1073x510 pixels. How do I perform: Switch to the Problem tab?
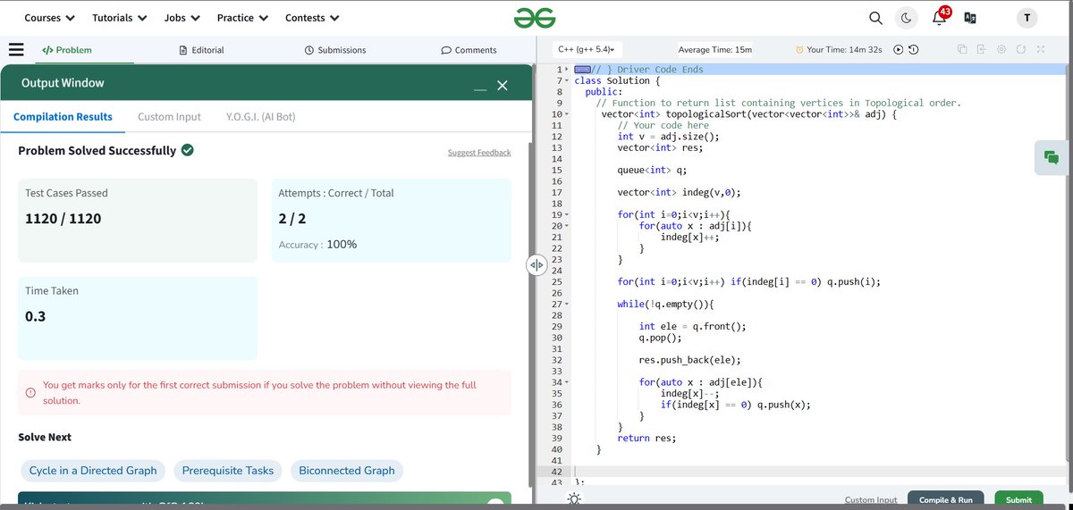(x=68, y=50)
